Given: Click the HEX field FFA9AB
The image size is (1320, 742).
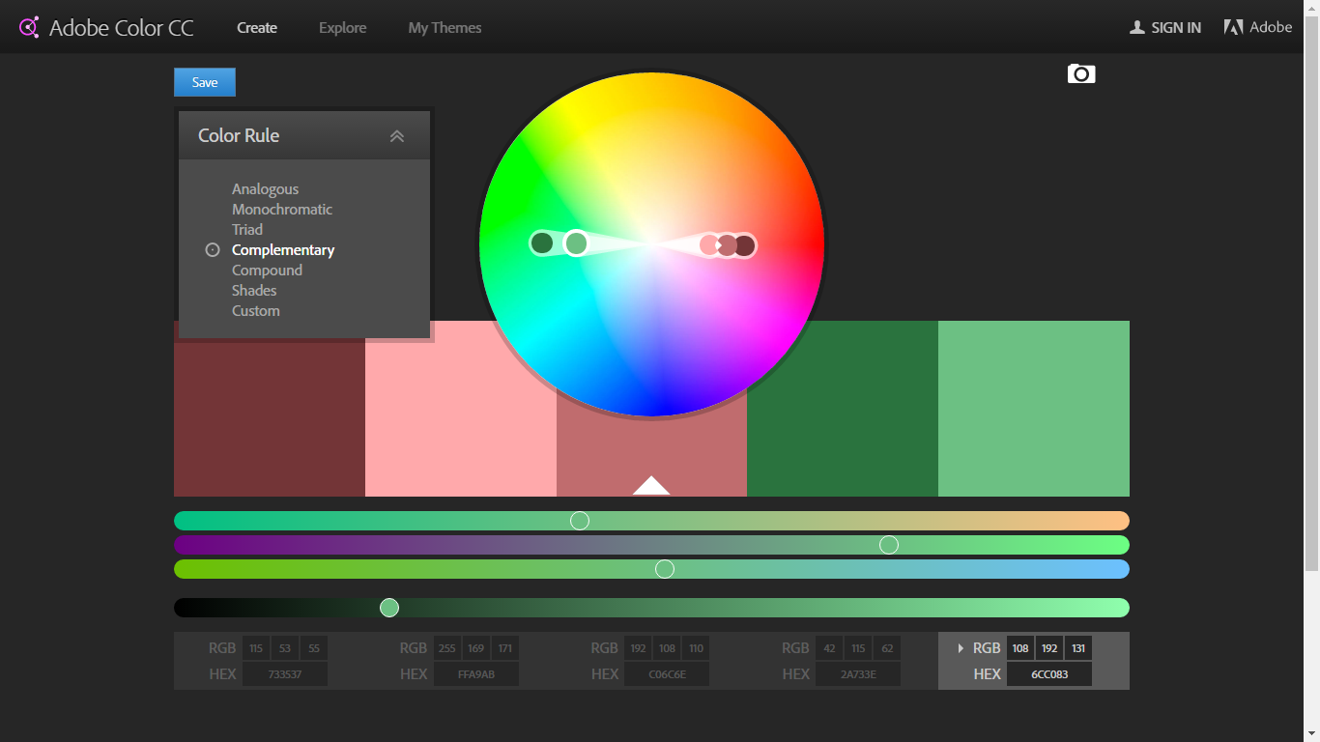Looking at the screenshot, I should [476, 674].
